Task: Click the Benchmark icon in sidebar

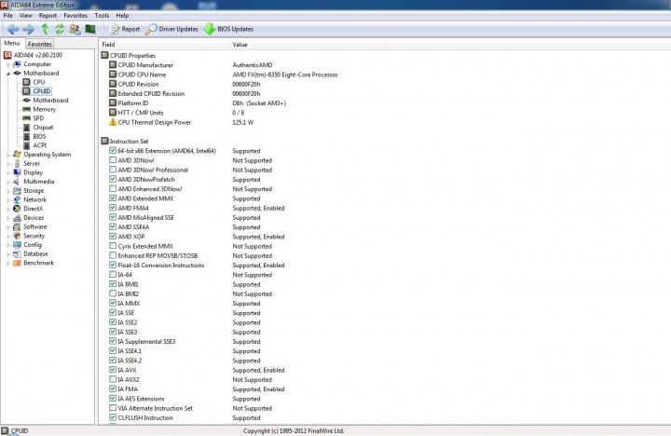Action: click(x=17, y=263)
